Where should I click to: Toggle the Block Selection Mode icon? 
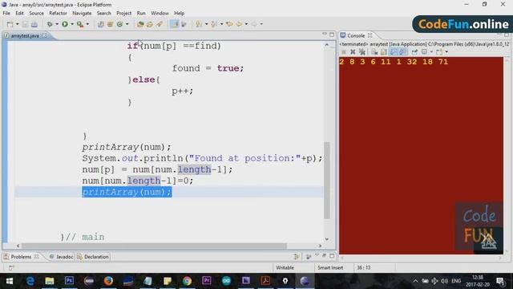[x=184, y=24]
